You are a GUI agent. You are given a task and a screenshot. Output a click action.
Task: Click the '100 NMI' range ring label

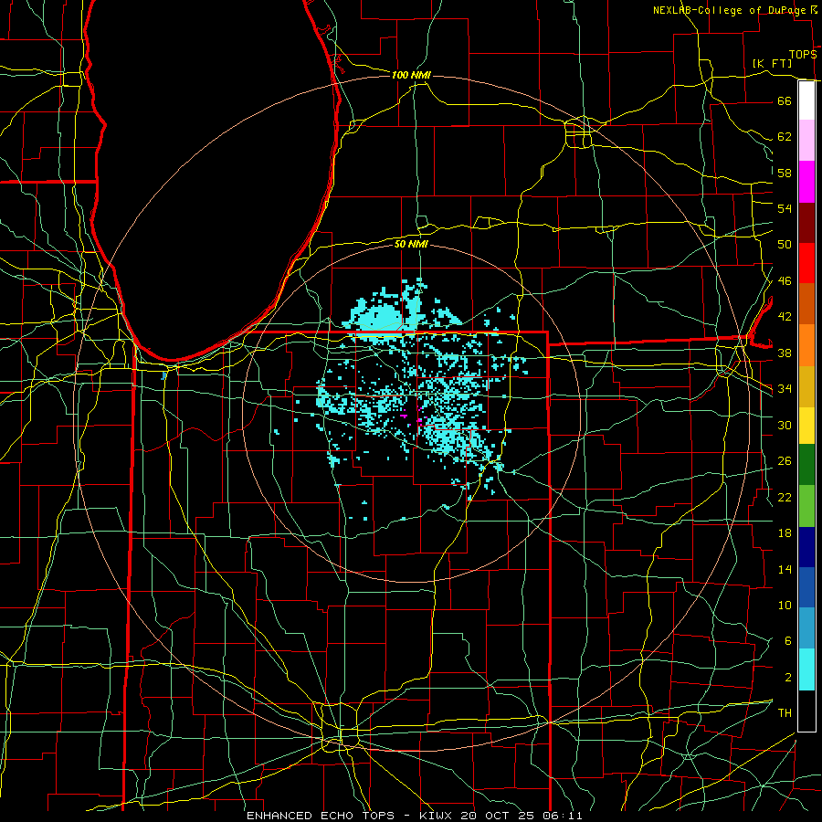point(411,75)
